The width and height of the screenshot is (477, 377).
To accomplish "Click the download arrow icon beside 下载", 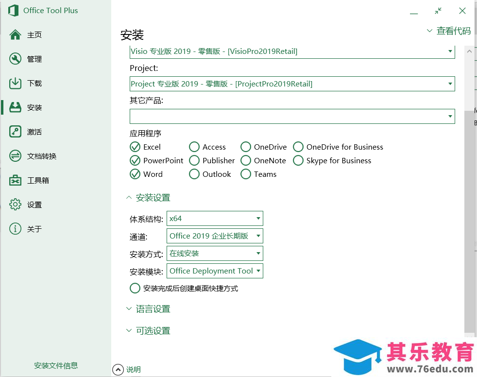I will click(15, 83).
